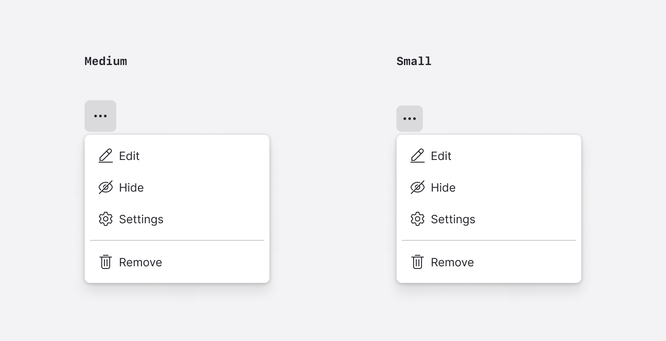This screenshot has height=341, width=666.
Task: Choose Edit in the Small menu
Action: (440, 156)
